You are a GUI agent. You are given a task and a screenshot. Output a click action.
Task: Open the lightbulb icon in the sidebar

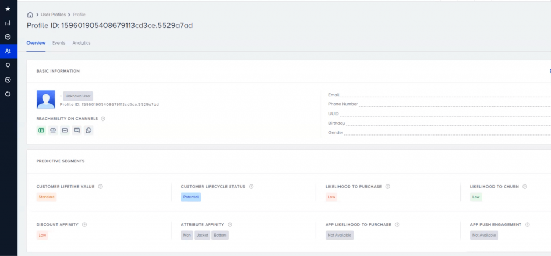coord(8,65)
